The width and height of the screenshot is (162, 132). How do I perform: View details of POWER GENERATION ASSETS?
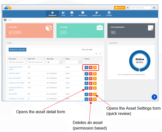[x=86, y=88]
